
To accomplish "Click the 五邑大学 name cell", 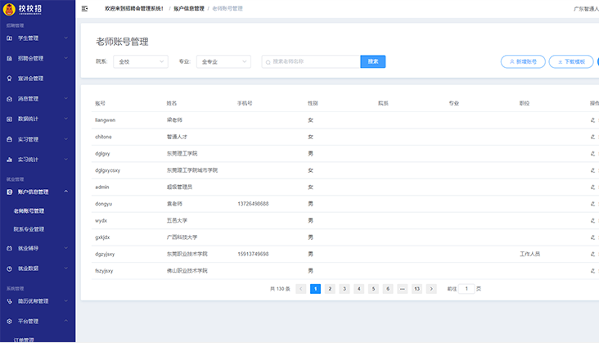I will click(x=177, y=220).
